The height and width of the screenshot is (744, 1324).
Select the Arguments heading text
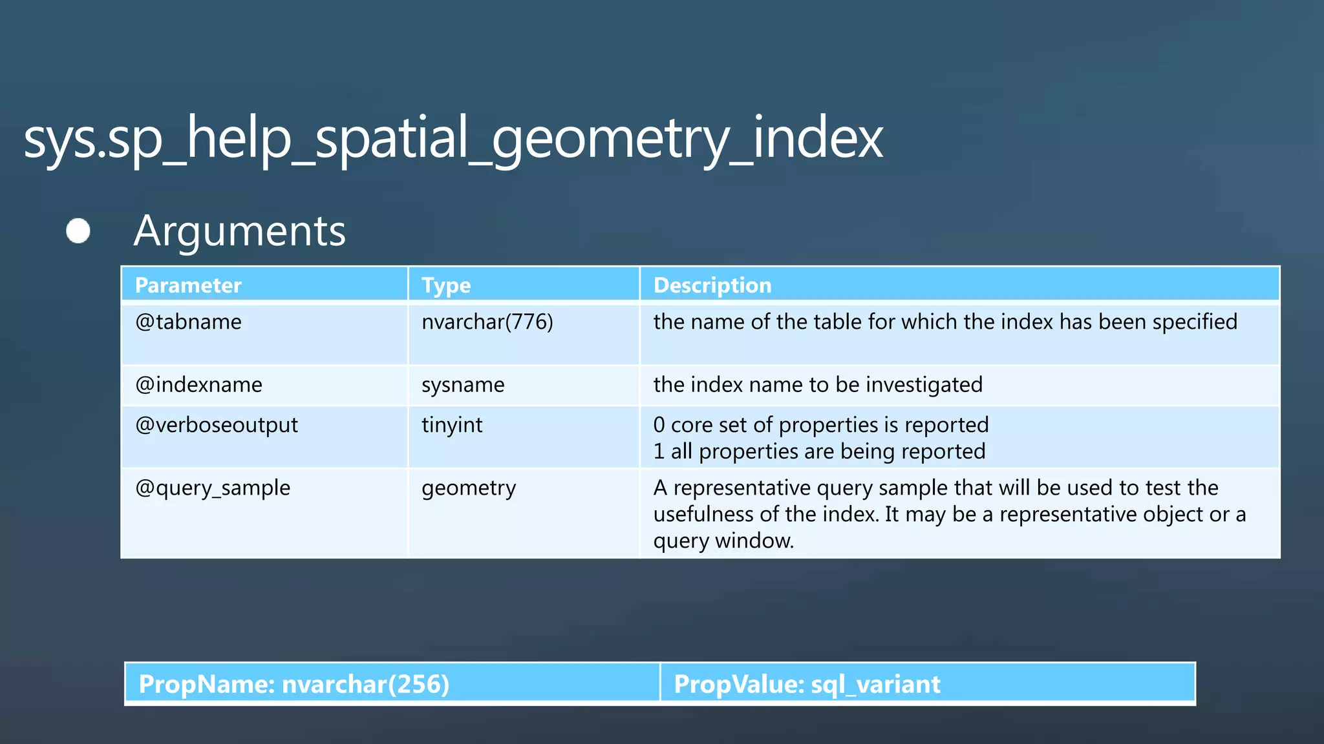coord(239,231)
